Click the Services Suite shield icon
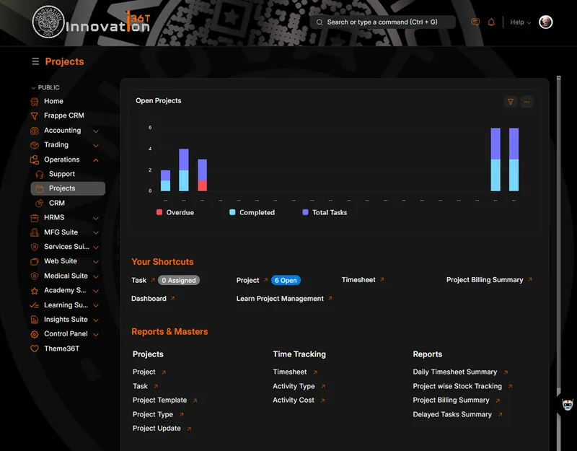The image size is (577, 451). point(35,247)
